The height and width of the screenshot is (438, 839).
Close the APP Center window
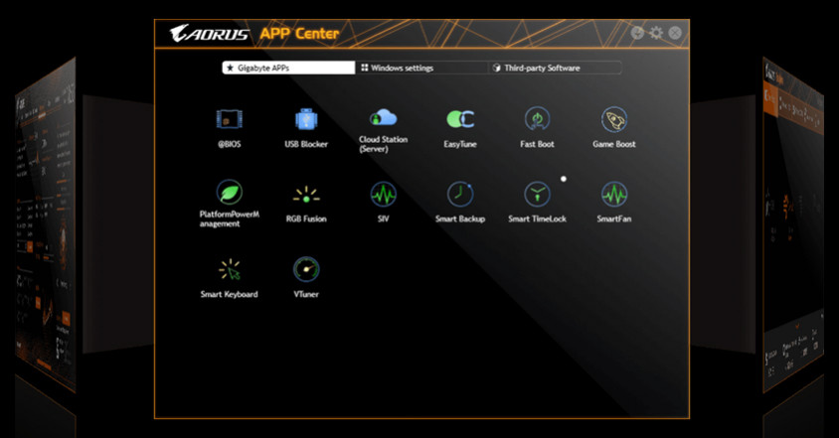coord(675,33)
